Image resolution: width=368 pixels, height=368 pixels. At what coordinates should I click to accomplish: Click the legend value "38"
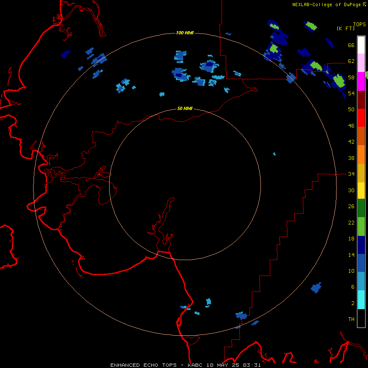pos(351,158)
